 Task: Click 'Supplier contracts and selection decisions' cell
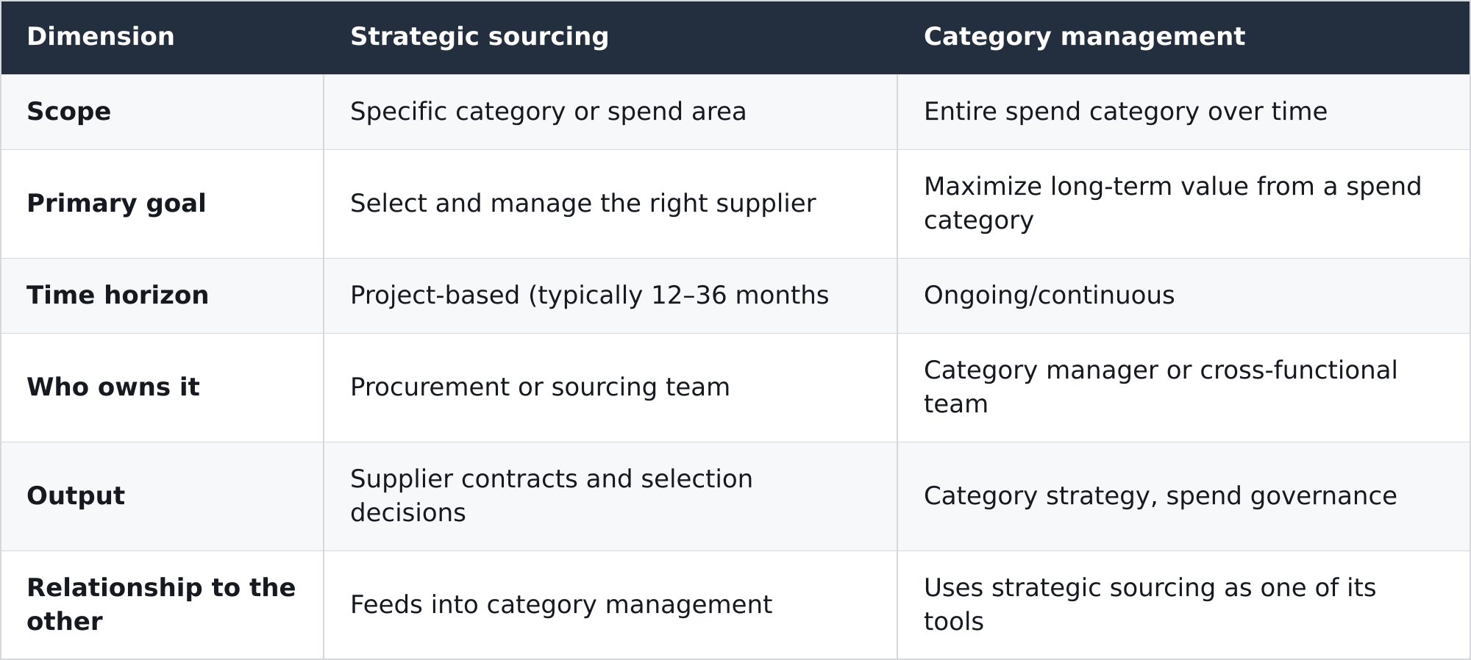pyautogui.click(x=610, y=496)
